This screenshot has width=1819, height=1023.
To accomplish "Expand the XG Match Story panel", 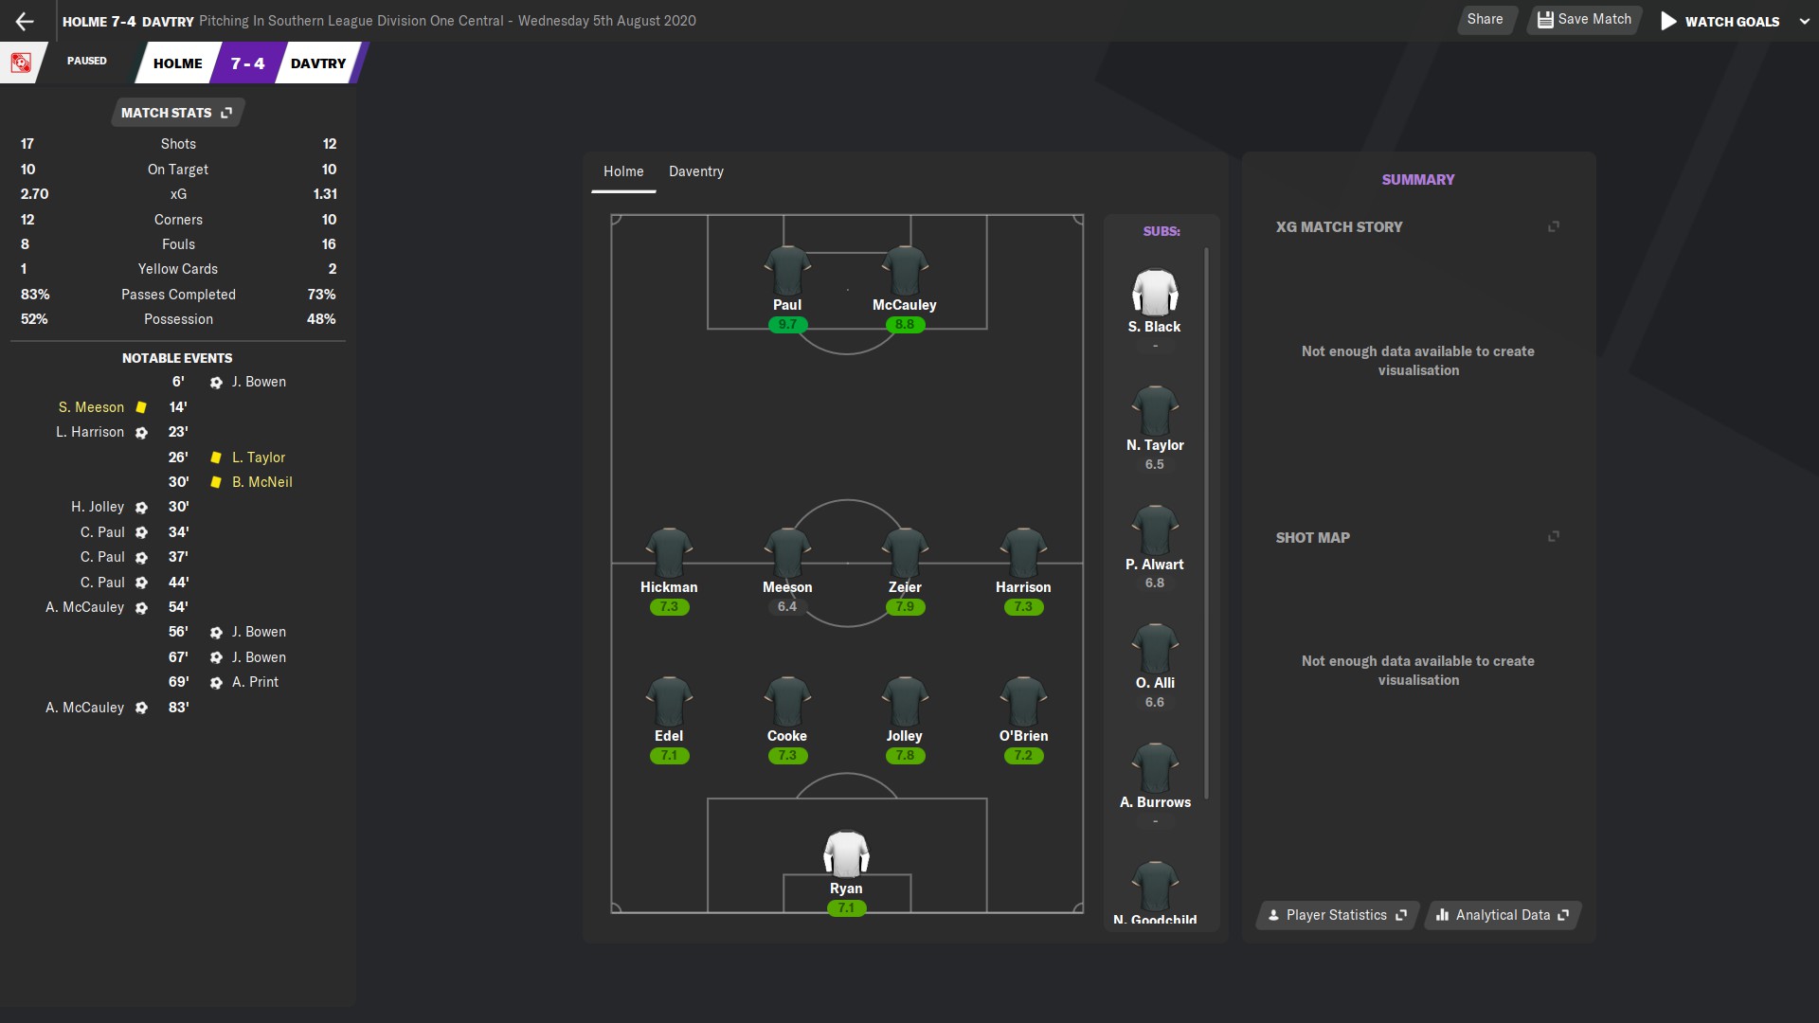I will pyautogui.click(x=1553, y=226).
